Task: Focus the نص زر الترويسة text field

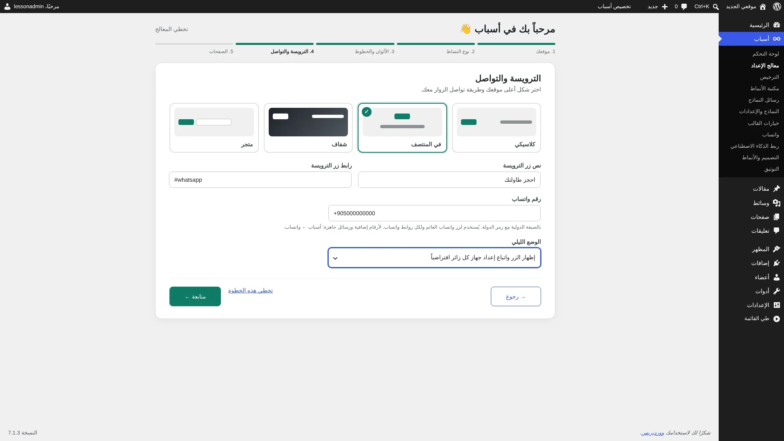Action: [449, 180]
